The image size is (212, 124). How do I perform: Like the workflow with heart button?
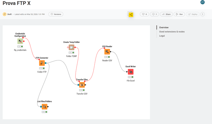click(144, 14)
